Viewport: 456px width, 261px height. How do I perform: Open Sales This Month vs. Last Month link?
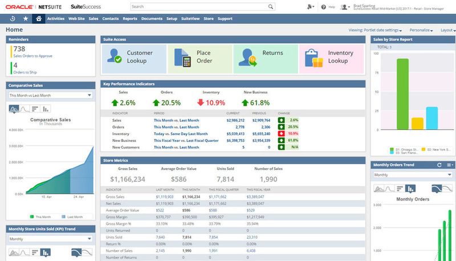(177, 120)
